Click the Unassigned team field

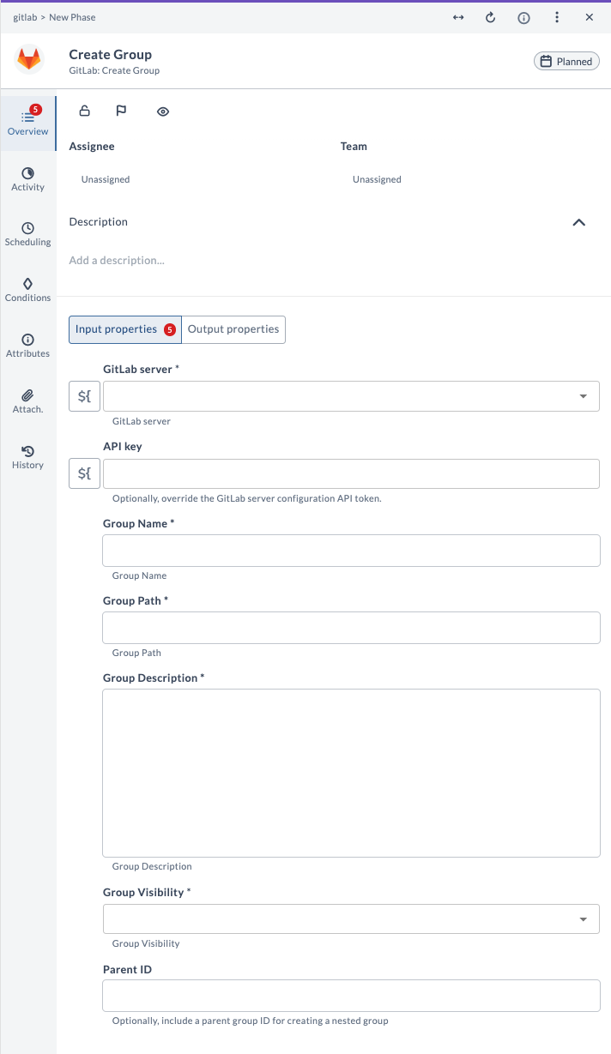[377, 179]
